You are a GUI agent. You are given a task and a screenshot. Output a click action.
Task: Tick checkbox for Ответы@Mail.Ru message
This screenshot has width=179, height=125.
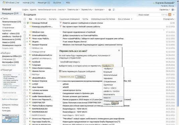click(25, 35)
